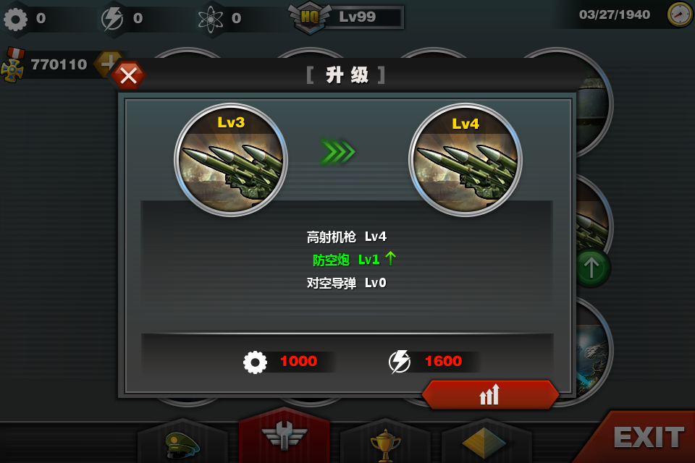Close the upgrade dialog with red X

129,76
